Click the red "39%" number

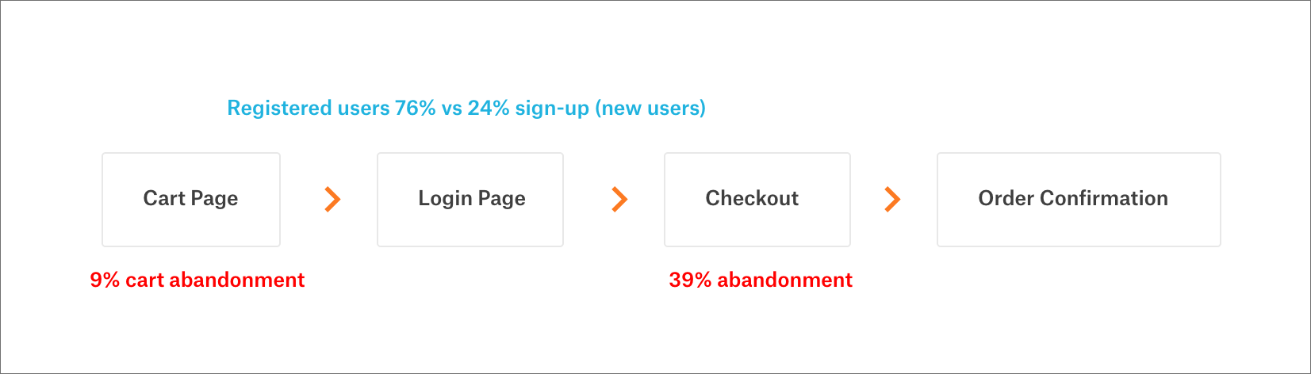tap(690, 280)
